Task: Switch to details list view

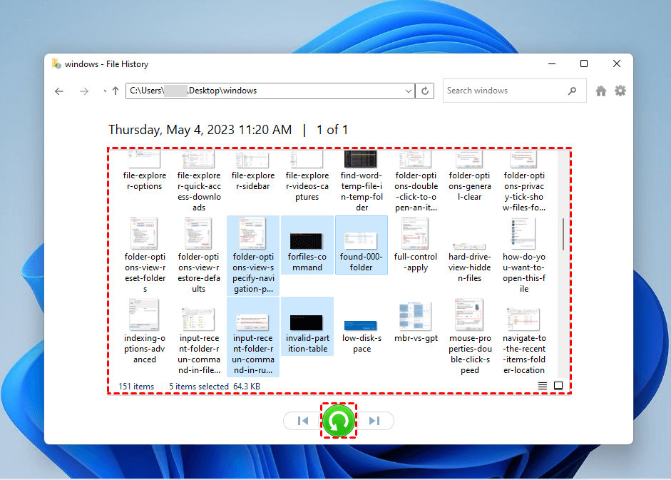Action: pyautogui.click(x=542, y=386)
